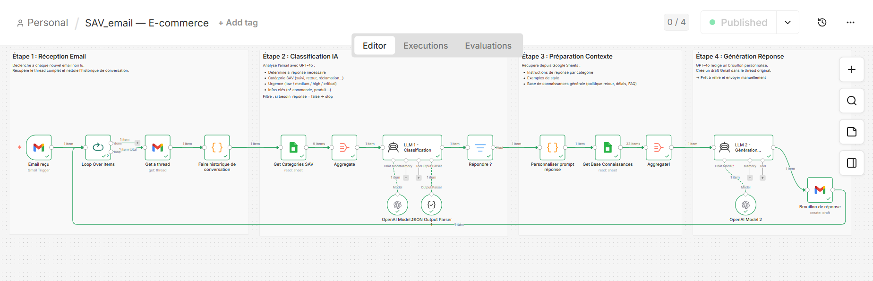Add a Memory sub-node to LLM 1
873x281 pixels.
click(406, 178)
